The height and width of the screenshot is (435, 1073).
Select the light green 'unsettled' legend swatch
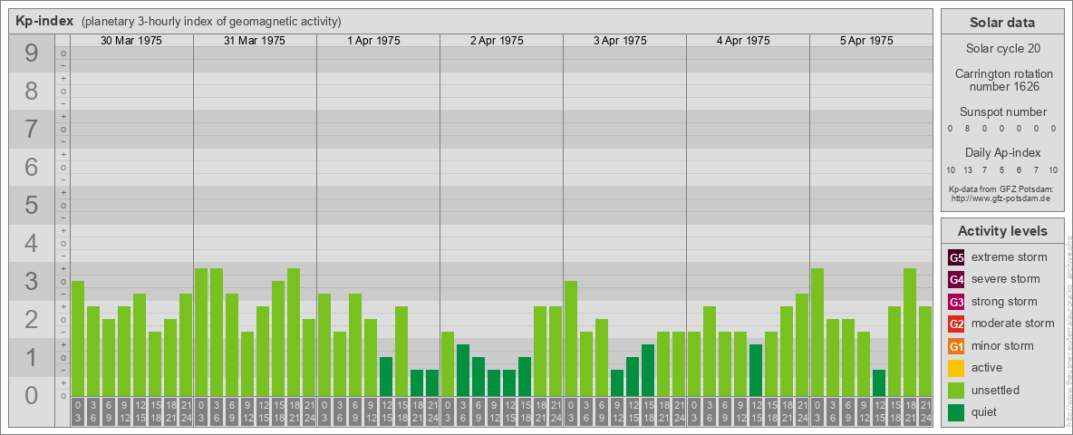tap(957, 390)
